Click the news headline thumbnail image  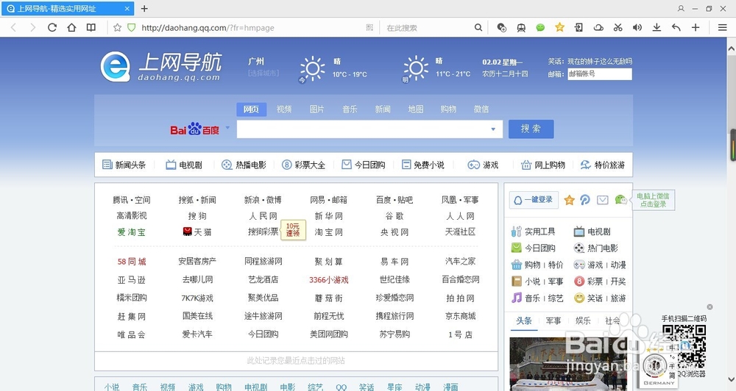(568, 365)
